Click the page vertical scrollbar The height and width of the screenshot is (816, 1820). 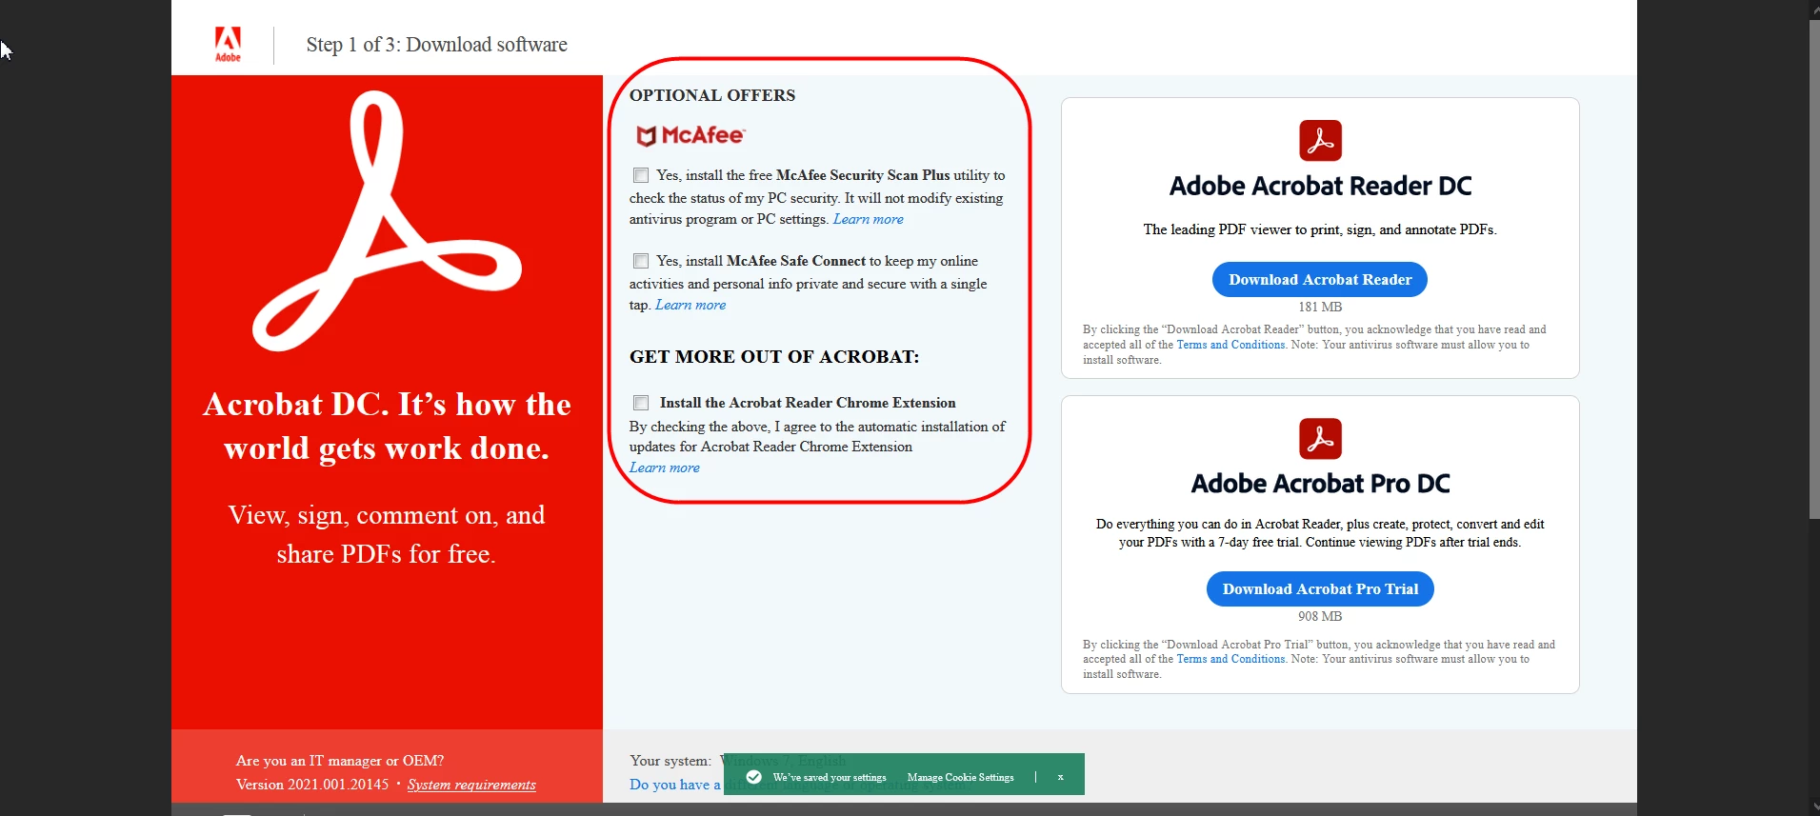point(1813,269)
